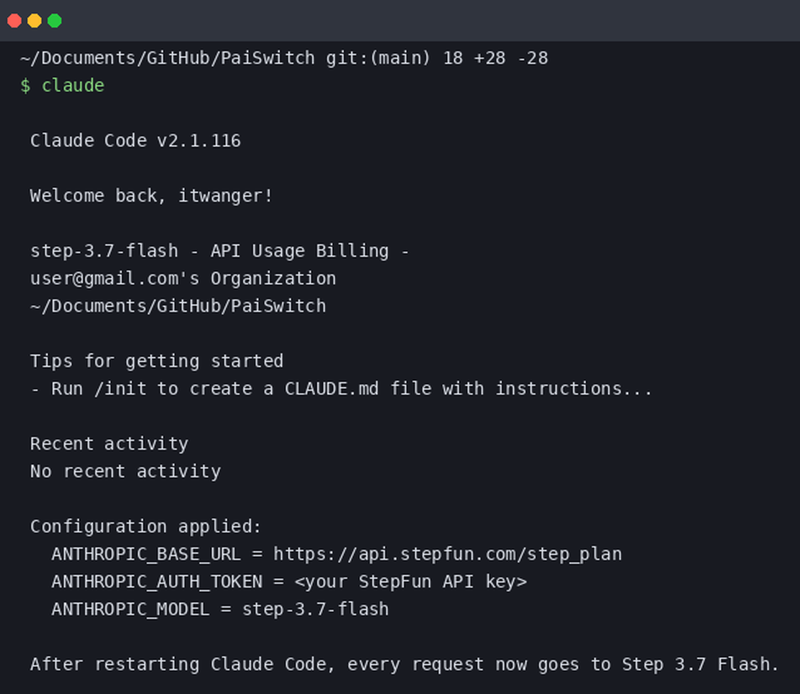
Task: Click the ANTHROPIC_MODEL step-3.7-flash value
Action: (x=315, y=609)
